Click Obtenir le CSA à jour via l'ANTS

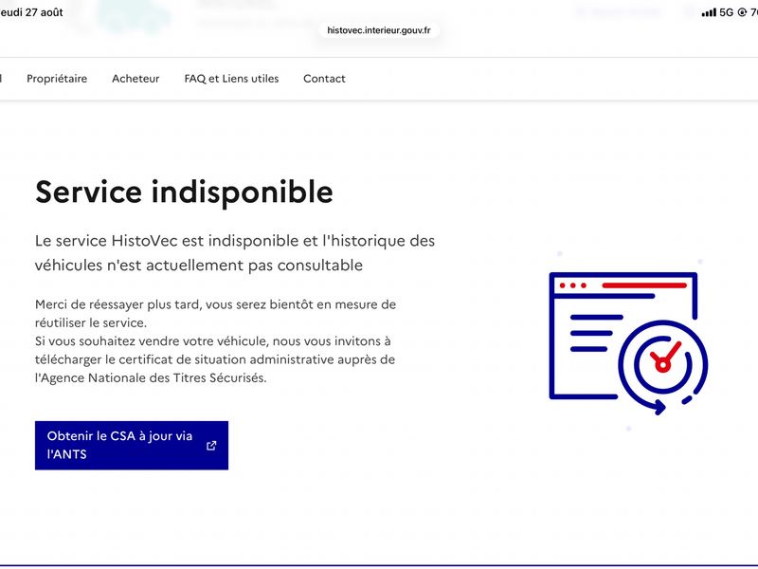coord(132,445)
